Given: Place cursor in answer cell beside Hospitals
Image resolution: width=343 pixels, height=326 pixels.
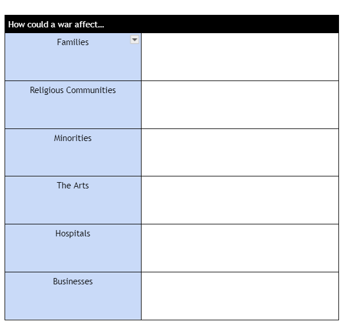Looking at the screenshot, I should point(240,248).
